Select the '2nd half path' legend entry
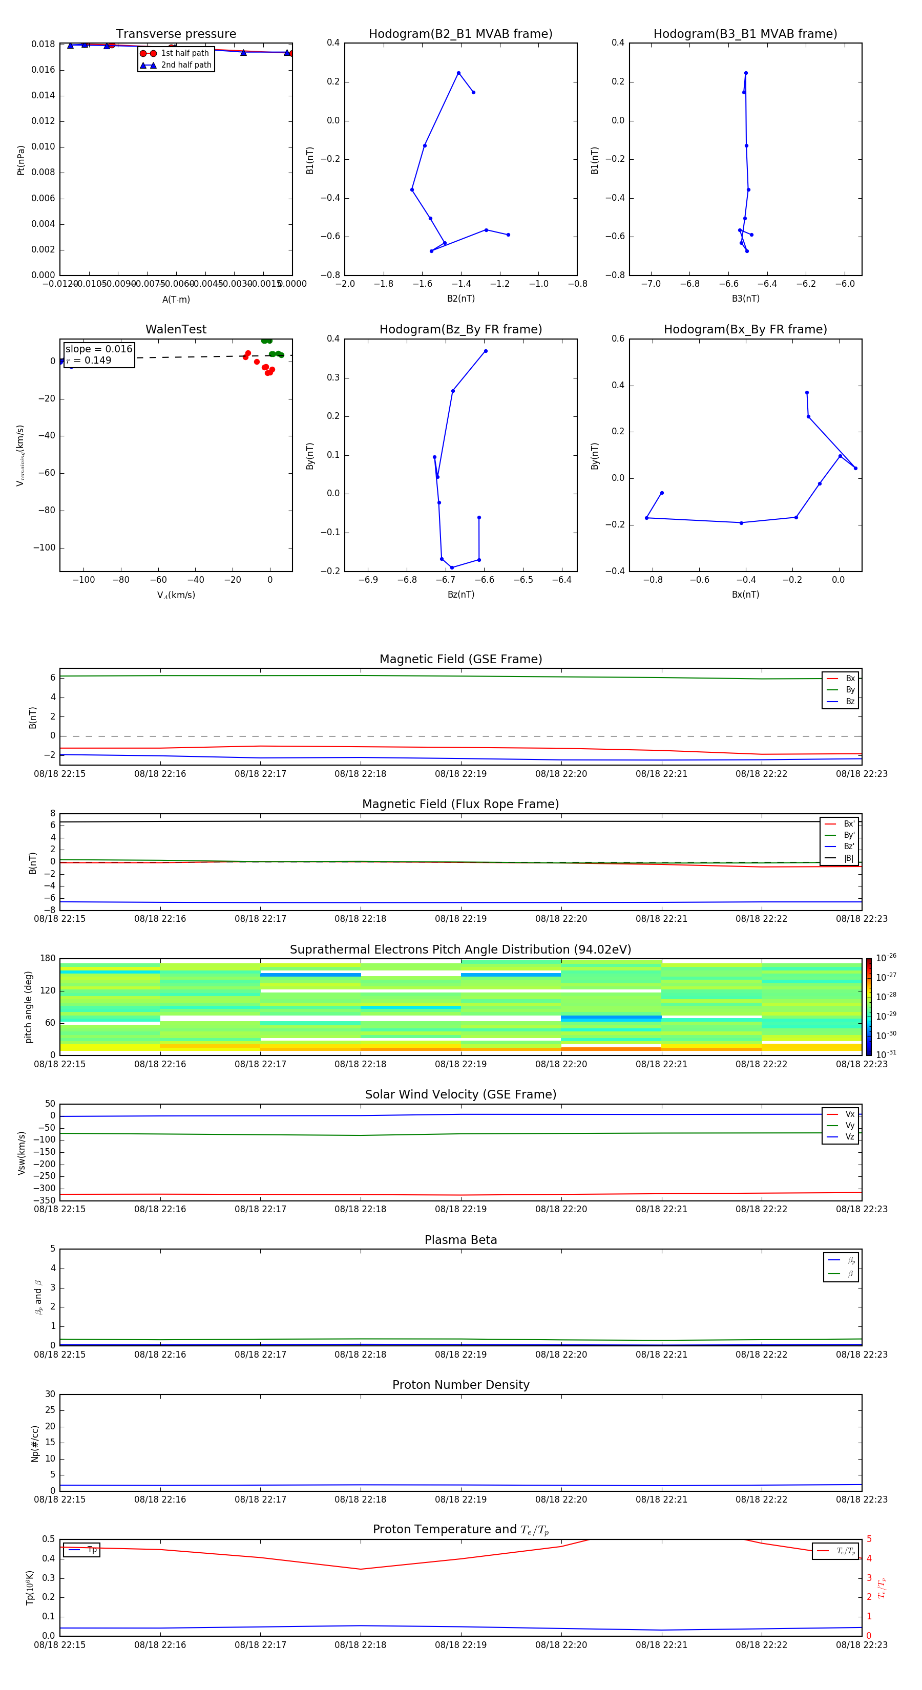 click(x=176, y=65)
